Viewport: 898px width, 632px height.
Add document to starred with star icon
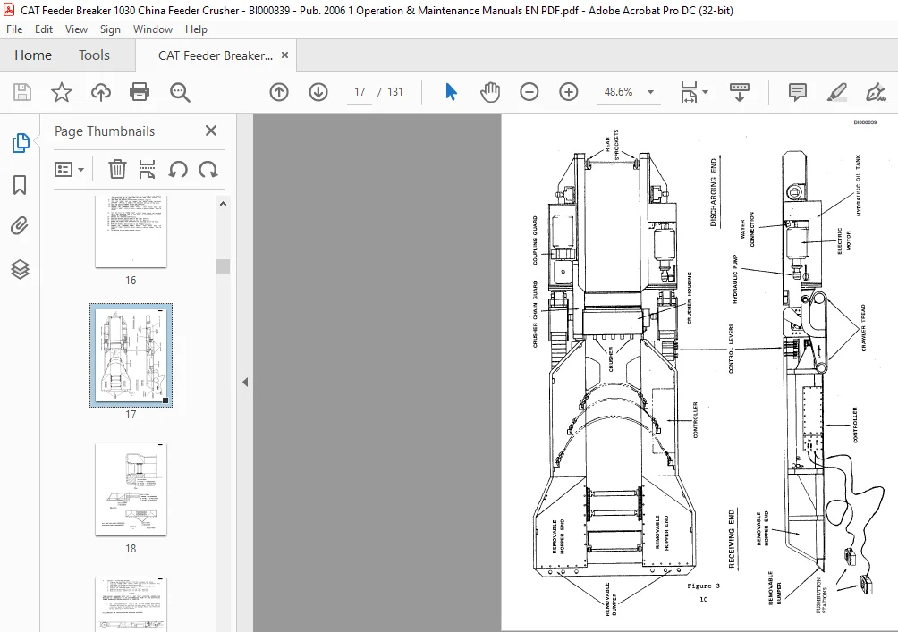click(62, 92)
